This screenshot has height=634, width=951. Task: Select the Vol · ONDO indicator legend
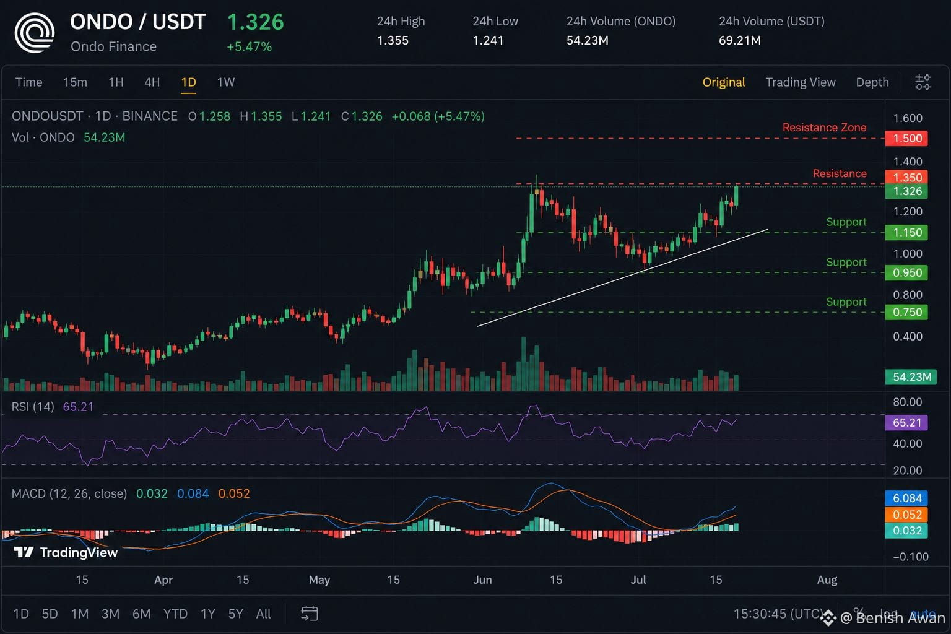pos(43,137)
